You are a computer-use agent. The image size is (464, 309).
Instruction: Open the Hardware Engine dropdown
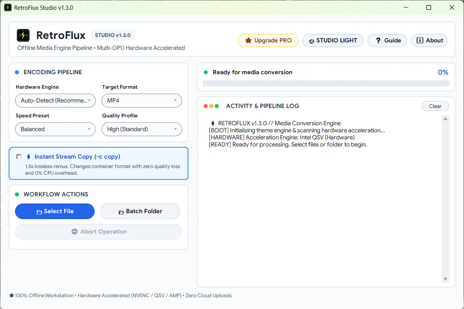coord(55,101)
